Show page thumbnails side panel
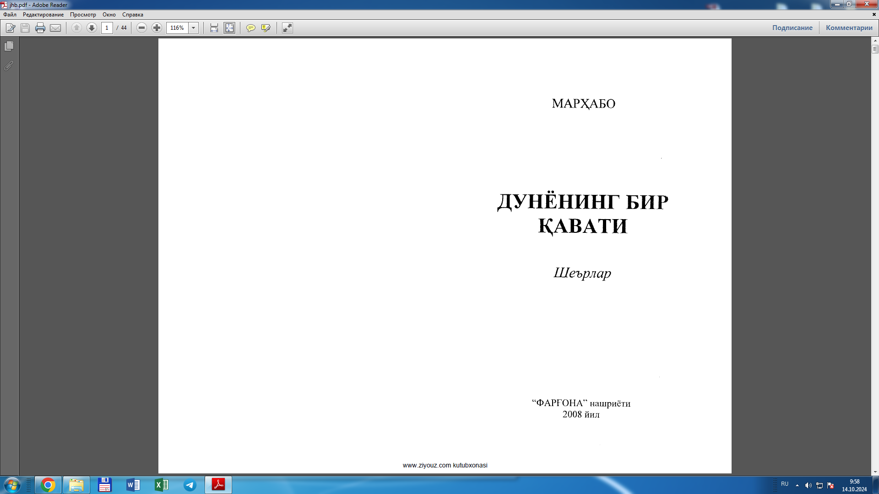This screenshot has width=879, height=494. pyautogui.click(x=9, y=46)
